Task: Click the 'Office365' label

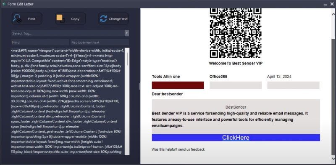Action: tap(218, 77)
